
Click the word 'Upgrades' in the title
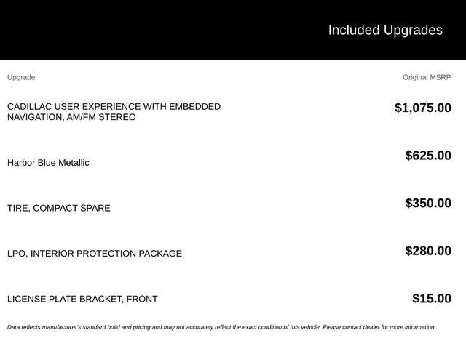(413, 31)
